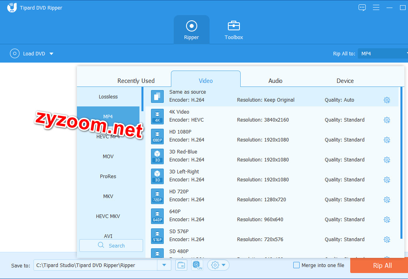Choose Lossless in format list

point(108,96)
